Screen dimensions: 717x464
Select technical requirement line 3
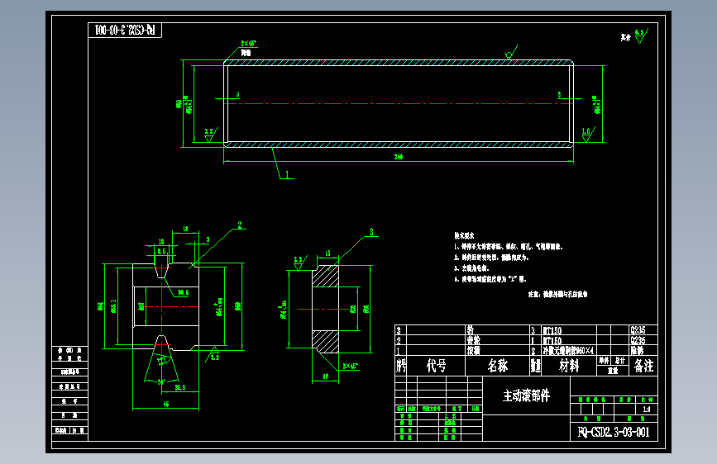pyautogui.click(x=471, y=268)
